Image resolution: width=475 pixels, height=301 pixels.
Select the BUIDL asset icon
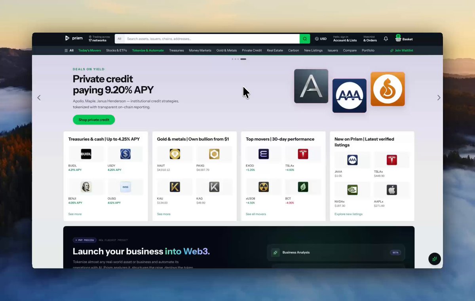pos(86,154)
